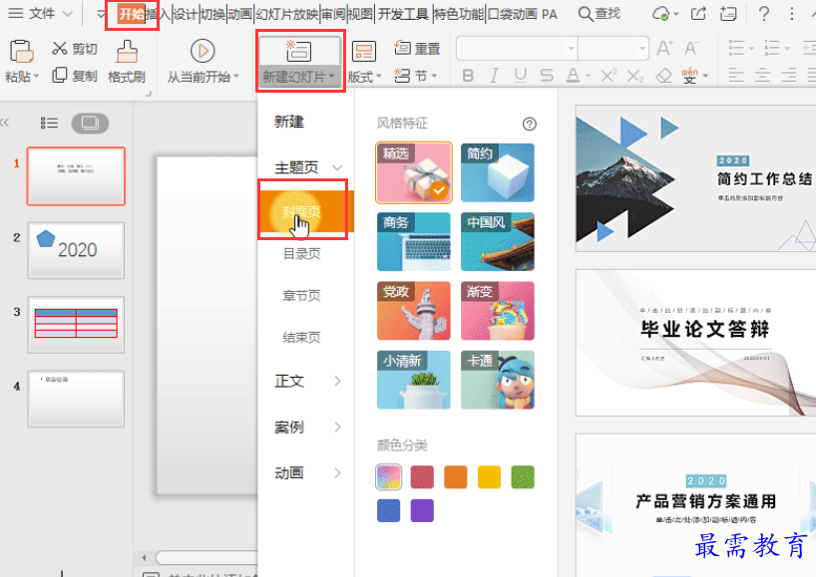Click the phonetic guide wén icon

click(x=689, y=76)
